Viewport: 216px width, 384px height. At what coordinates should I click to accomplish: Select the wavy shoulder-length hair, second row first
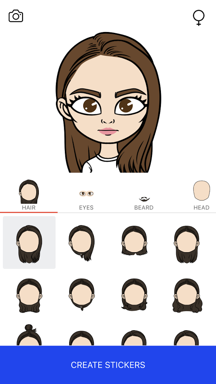point(29,295)
